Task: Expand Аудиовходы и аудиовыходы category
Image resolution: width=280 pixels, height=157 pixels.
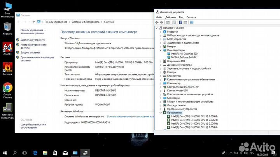Action: [x=160, y=43]
